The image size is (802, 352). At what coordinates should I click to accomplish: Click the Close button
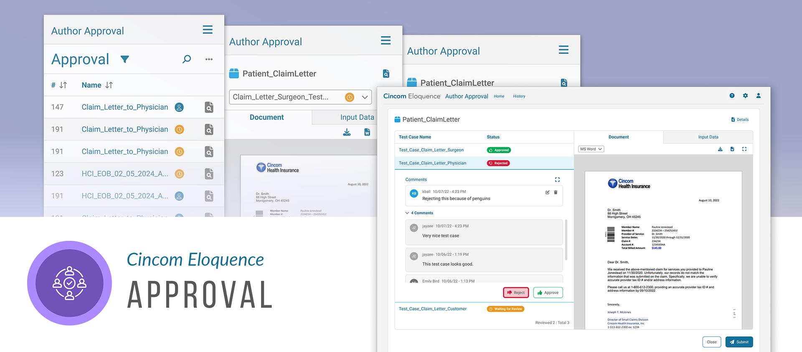[x=712, y=342]
